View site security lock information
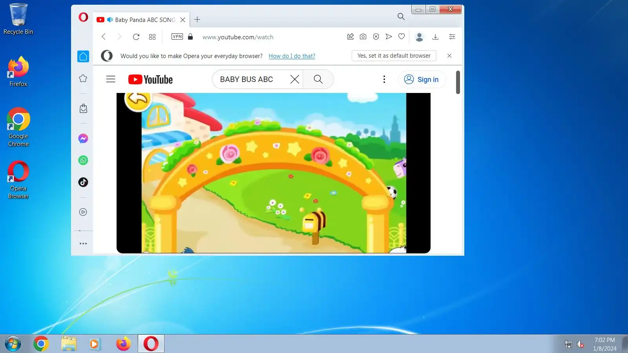This screenshot has width=628, height=353. pyautogui.click(x=190, y=36)
